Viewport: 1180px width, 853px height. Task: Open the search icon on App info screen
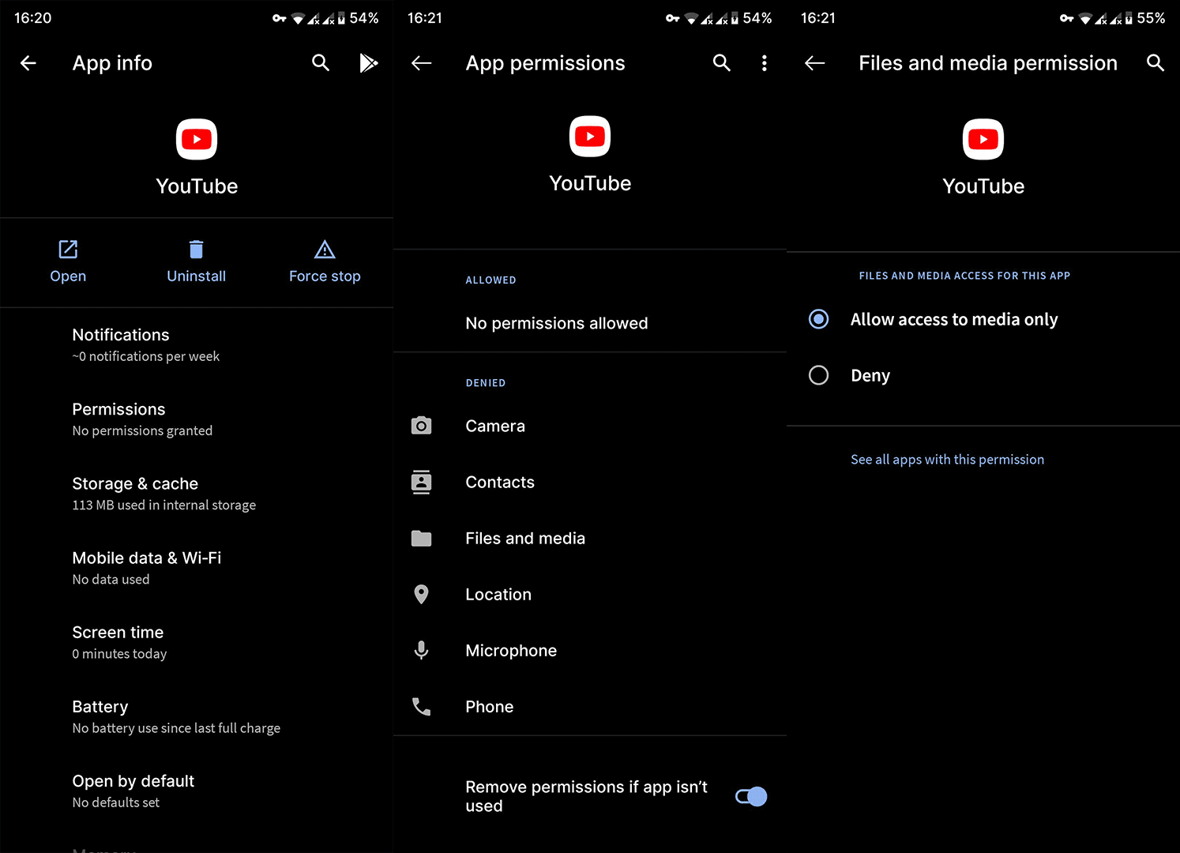(x=321, y=62)
